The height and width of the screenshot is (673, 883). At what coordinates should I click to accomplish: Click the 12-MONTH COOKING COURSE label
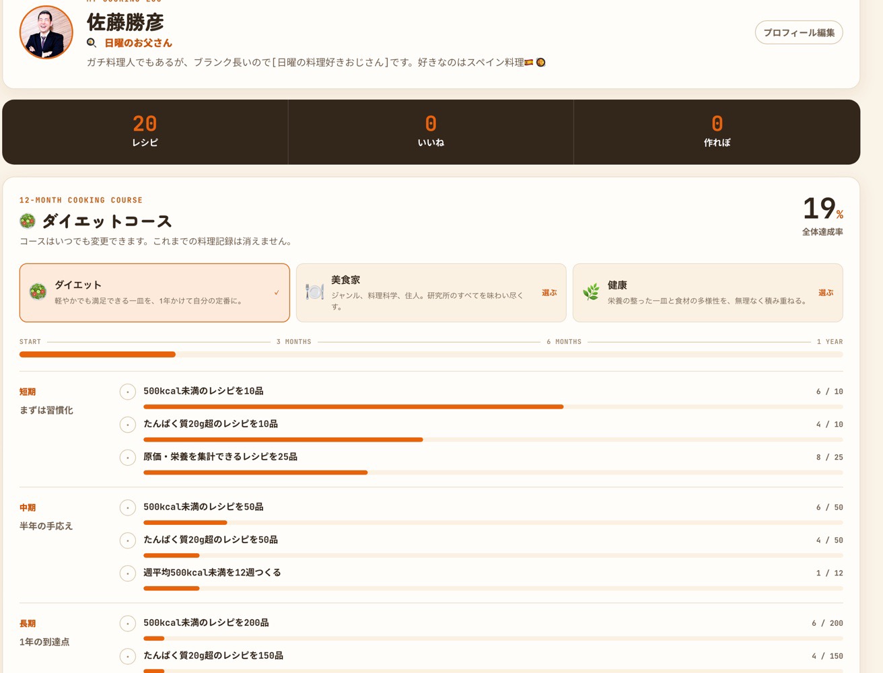tap(81, 201)
